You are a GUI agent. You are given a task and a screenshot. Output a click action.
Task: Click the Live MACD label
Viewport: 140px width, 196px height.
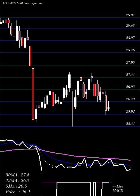pos(118,189)
